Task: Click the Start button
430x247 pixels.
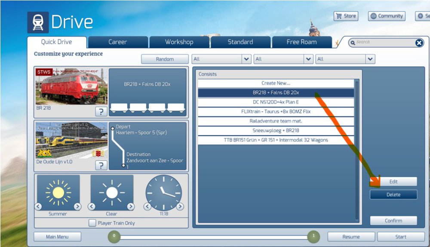Action: pyautogui.click(x=400, y=237)
